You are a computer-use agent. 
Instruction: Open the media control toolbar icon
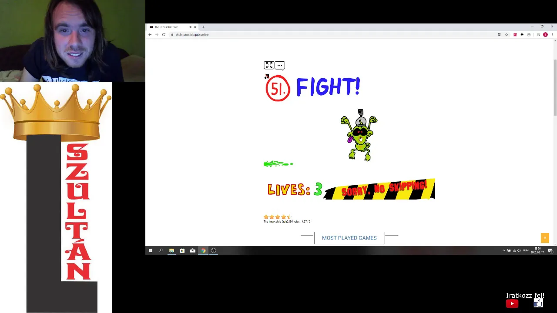click(x=538, y=35)
